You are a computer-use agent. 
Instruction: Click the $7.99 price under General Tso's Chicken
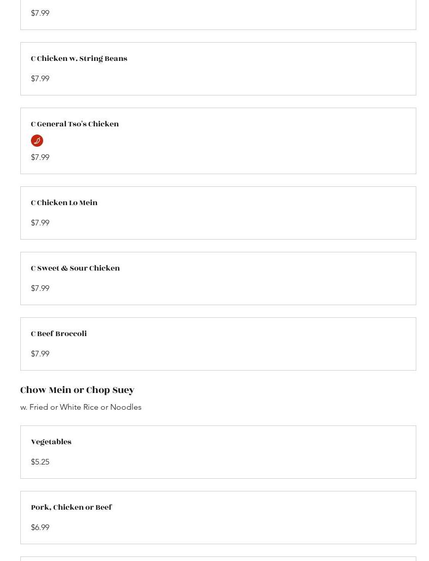[x=40, y=157]
